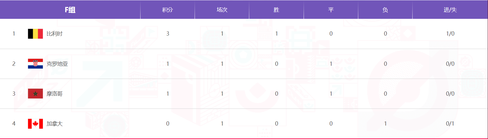Screen dimensions: 488x139
Task: Click the Belgium flag icon
Action: [35, 34]
